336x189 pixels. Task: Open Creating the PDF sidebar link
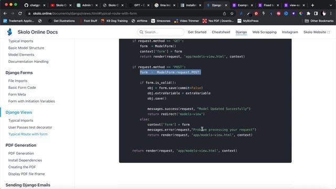tap(22, 167)
